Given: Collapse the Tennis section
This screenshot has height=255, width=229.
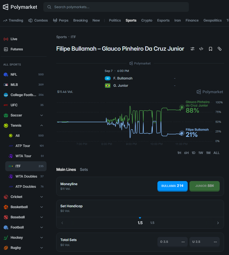Looking at the screenshot, I should (42, 125).
